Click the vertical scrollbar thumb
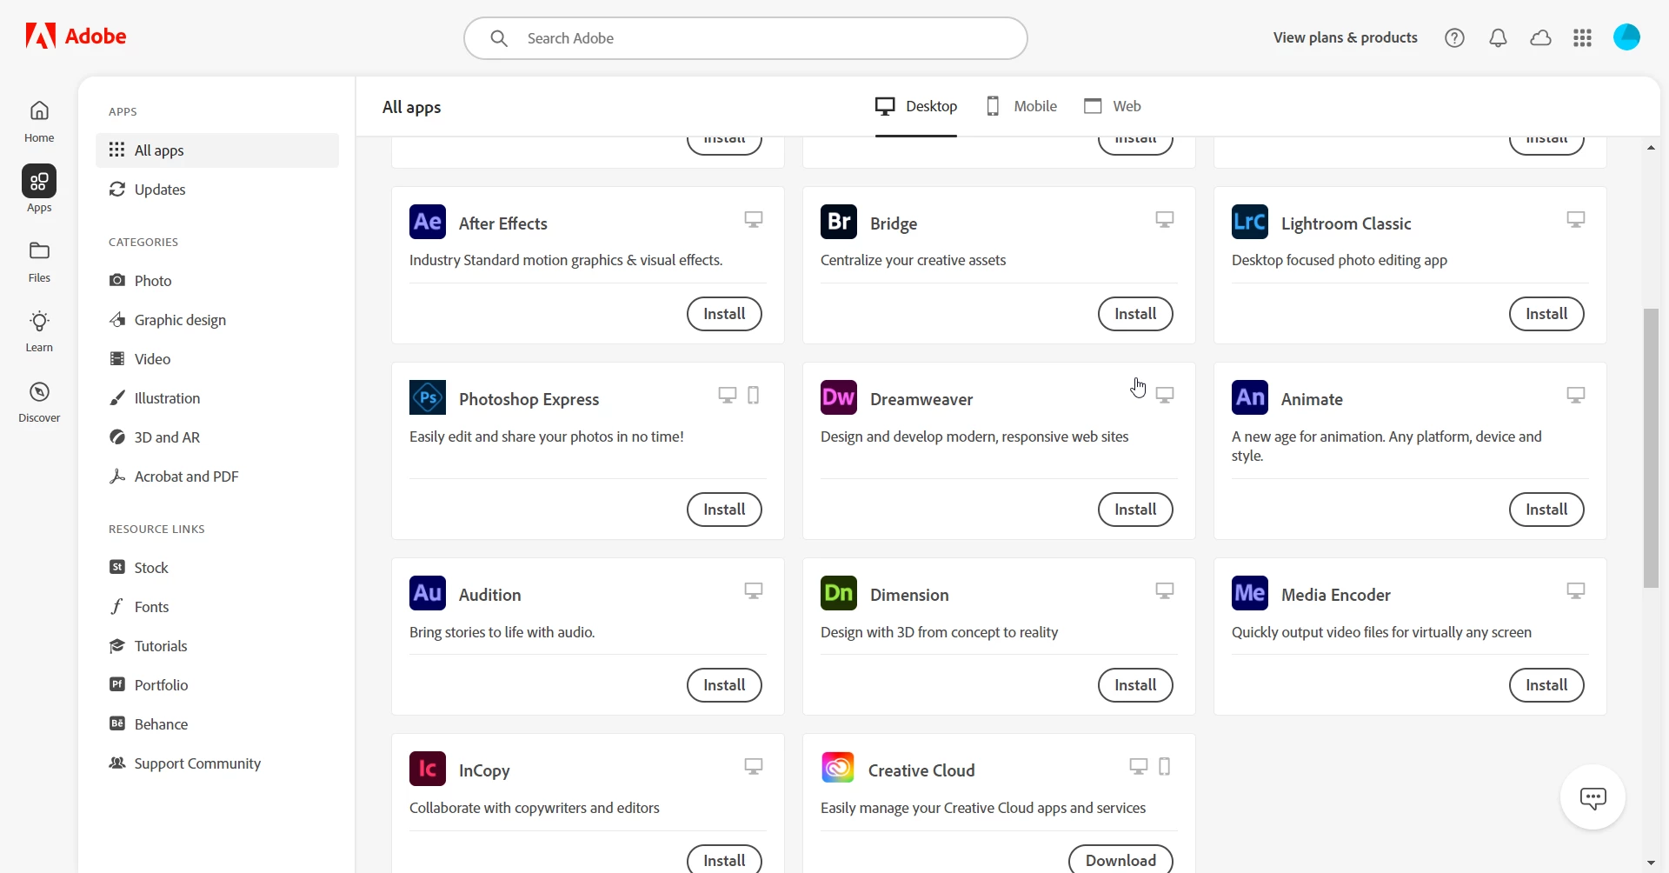The image size is (1669, 873). [x=1651, y=448]
